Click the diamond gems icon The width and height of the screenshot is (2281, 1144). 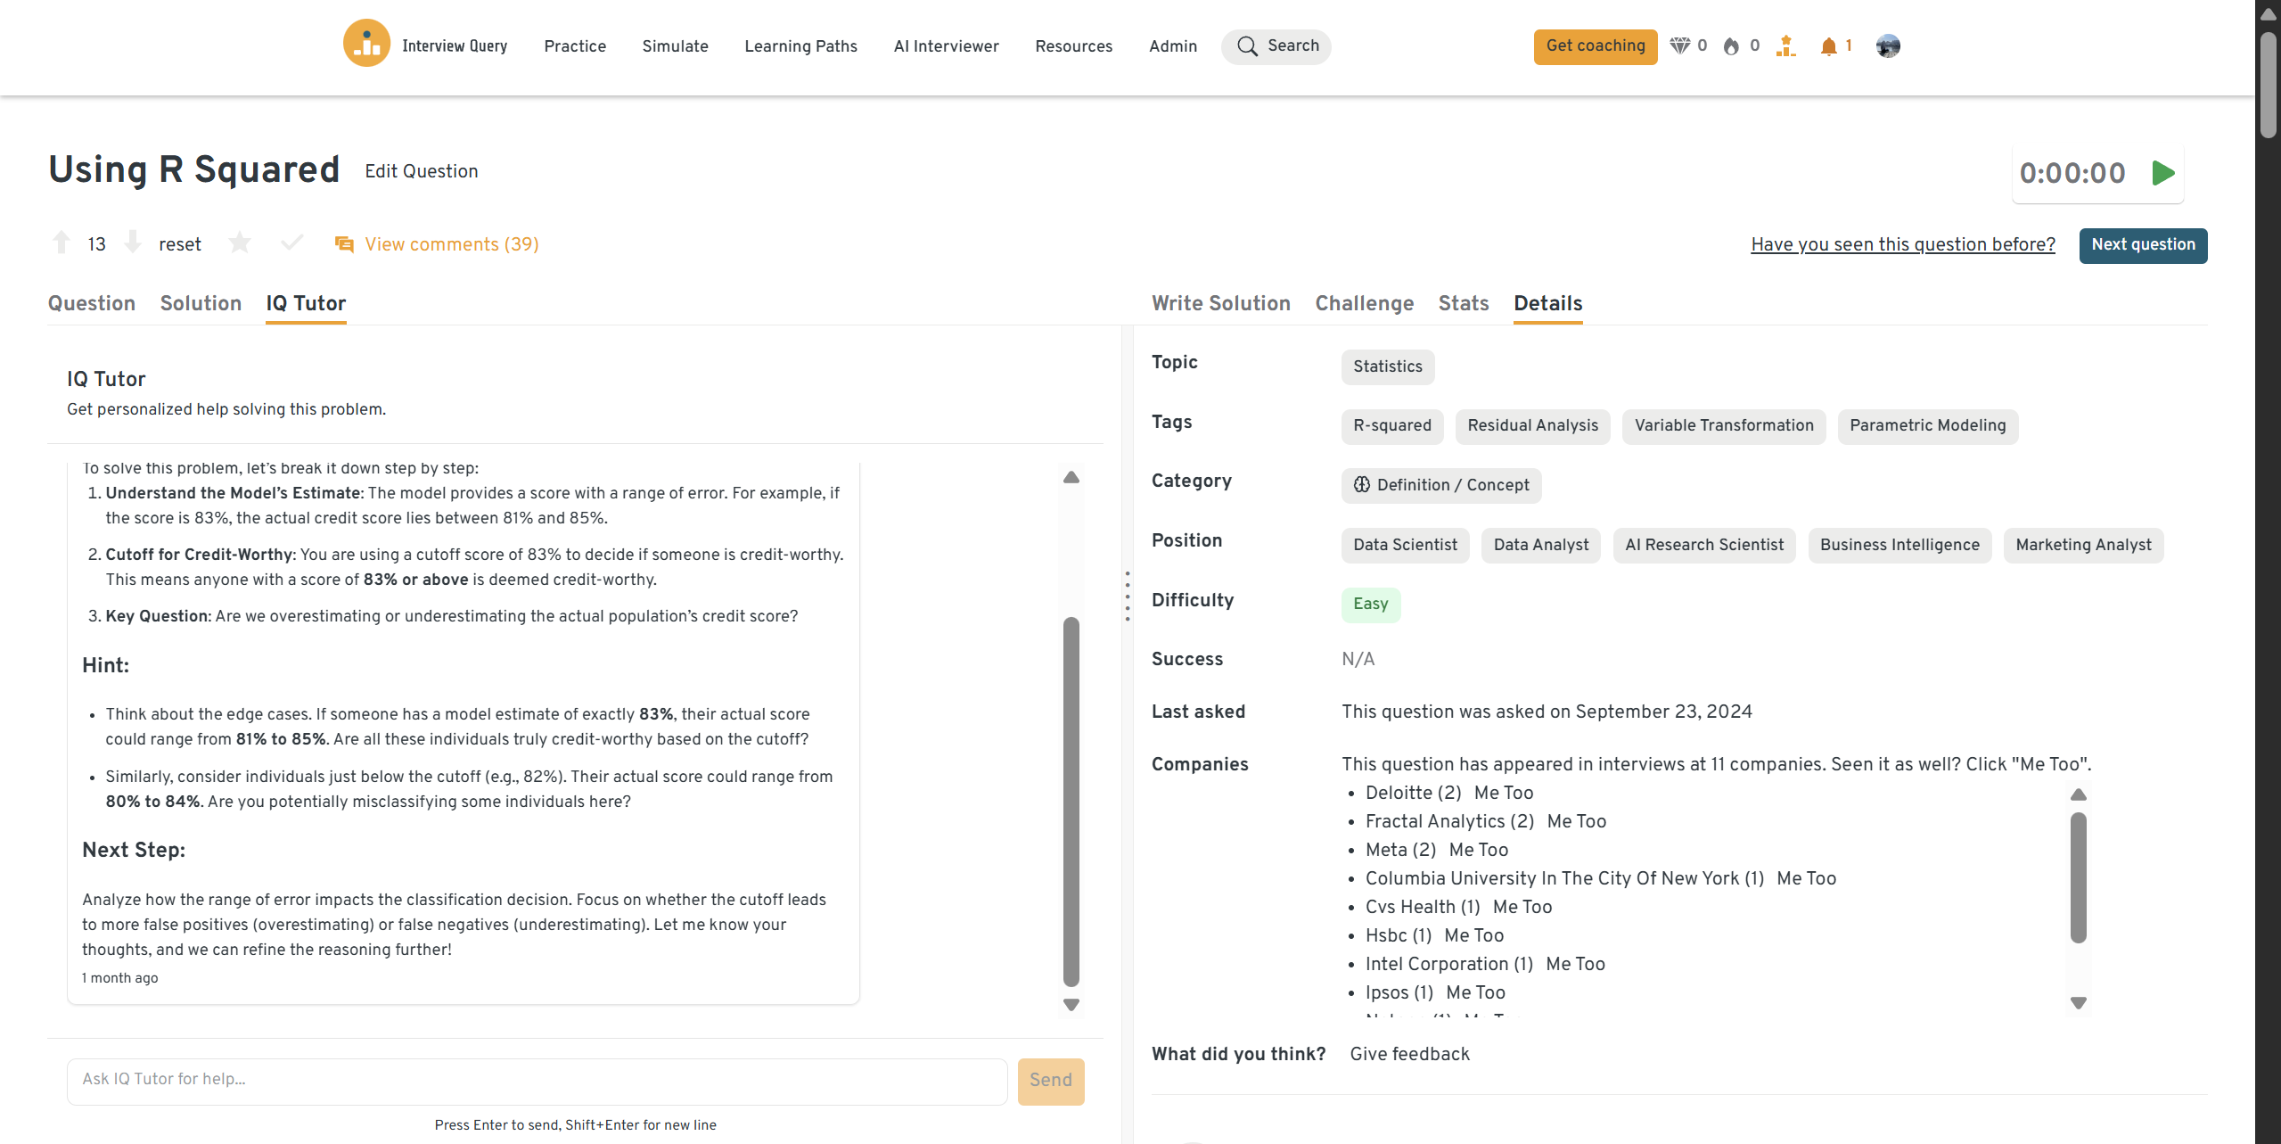tap(1679, 46)
